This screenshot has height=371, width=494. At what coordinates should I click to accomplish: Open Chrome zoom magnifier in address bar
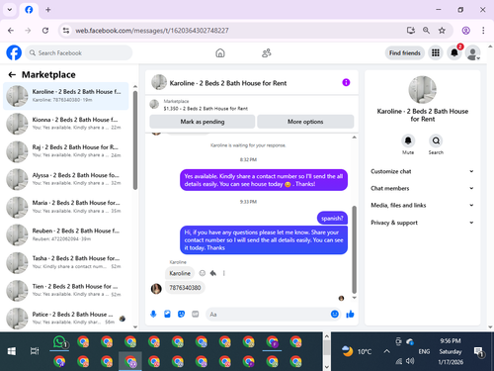click(426, 31)
